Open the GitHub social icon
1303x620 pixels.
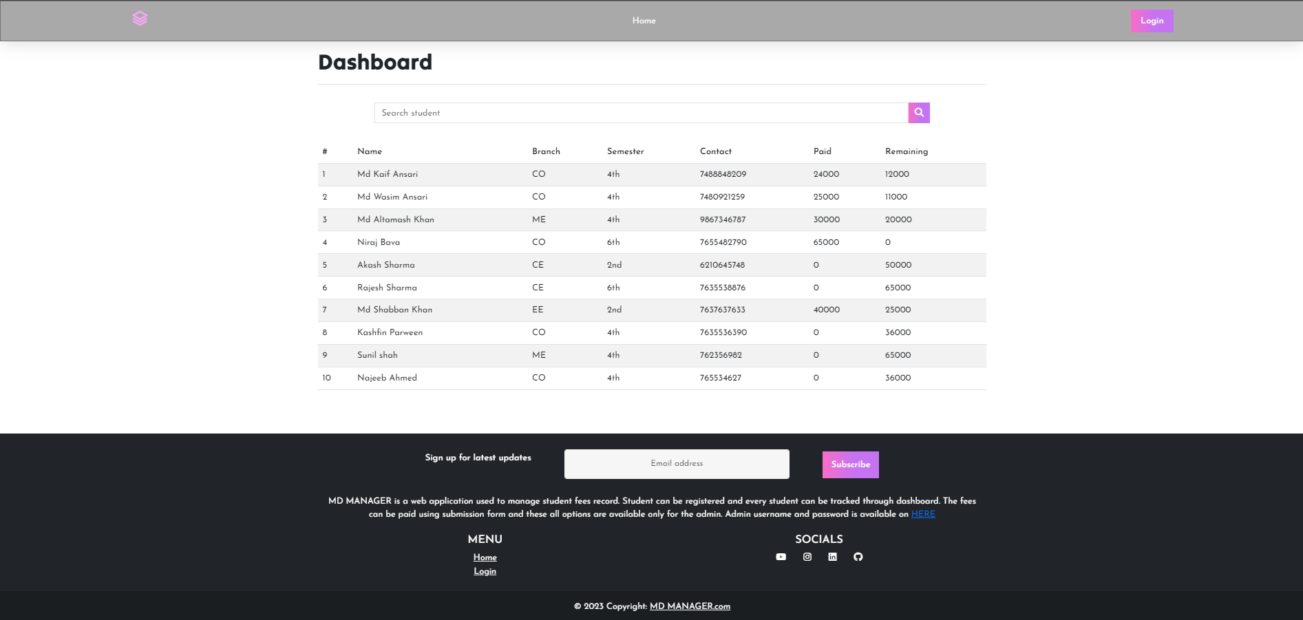(858, 557)
